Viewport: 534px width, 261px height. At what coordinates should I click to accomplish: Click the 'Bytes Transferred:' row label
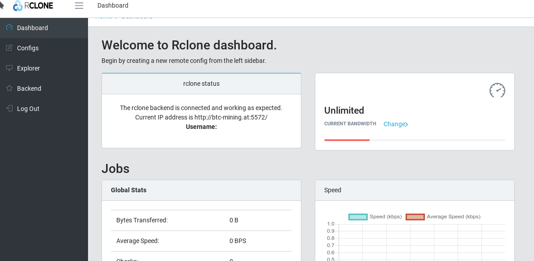142,220
